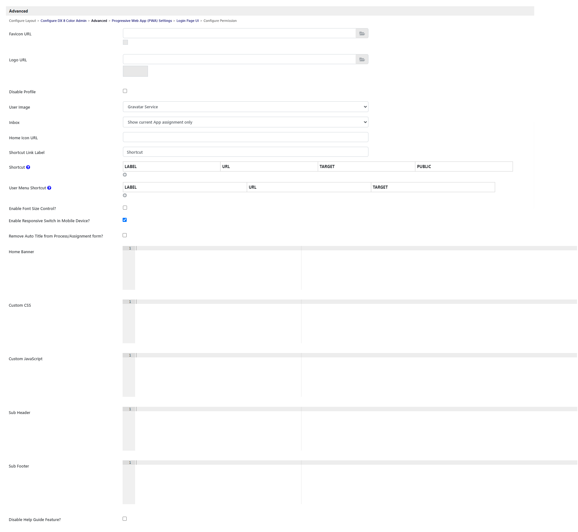Viewport: 578px width, 532px height.
Task: Add a row to the Shortcut grid
Action: tap(125, 175)
